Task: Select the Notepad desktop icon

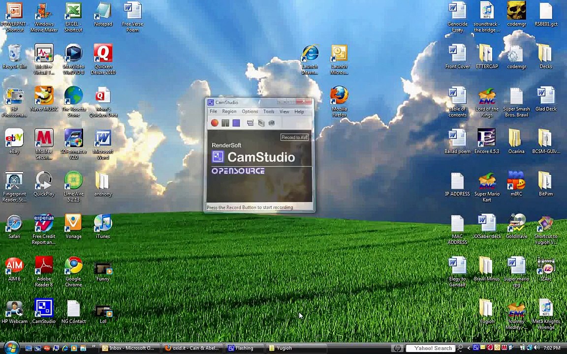Action: click(x=103, y=15)
